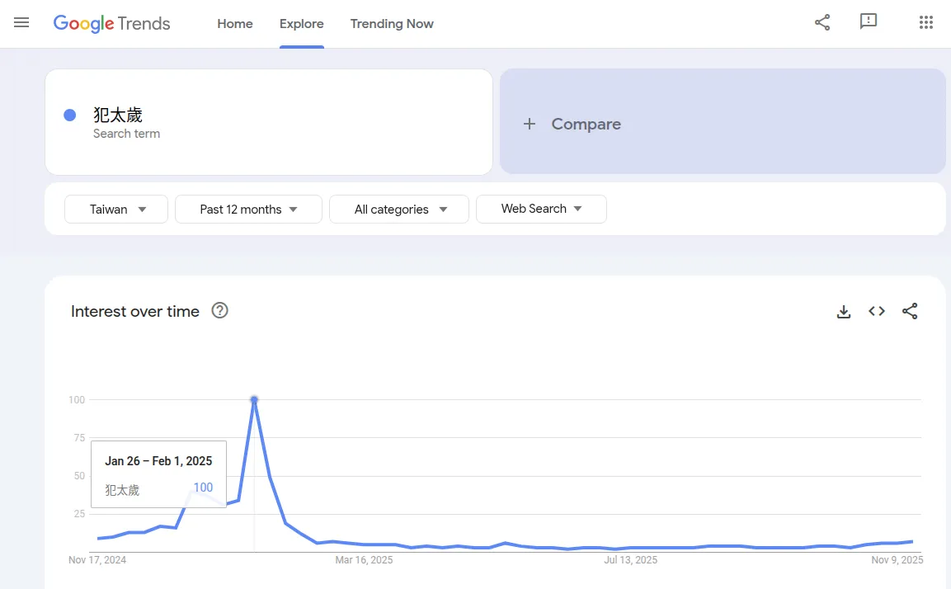Switch to Trending Now tab
This screenshot has height=589, width=951.
(392, 24)
